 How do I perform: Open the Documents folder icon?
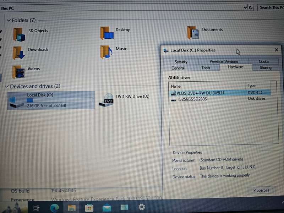[193, 33]
